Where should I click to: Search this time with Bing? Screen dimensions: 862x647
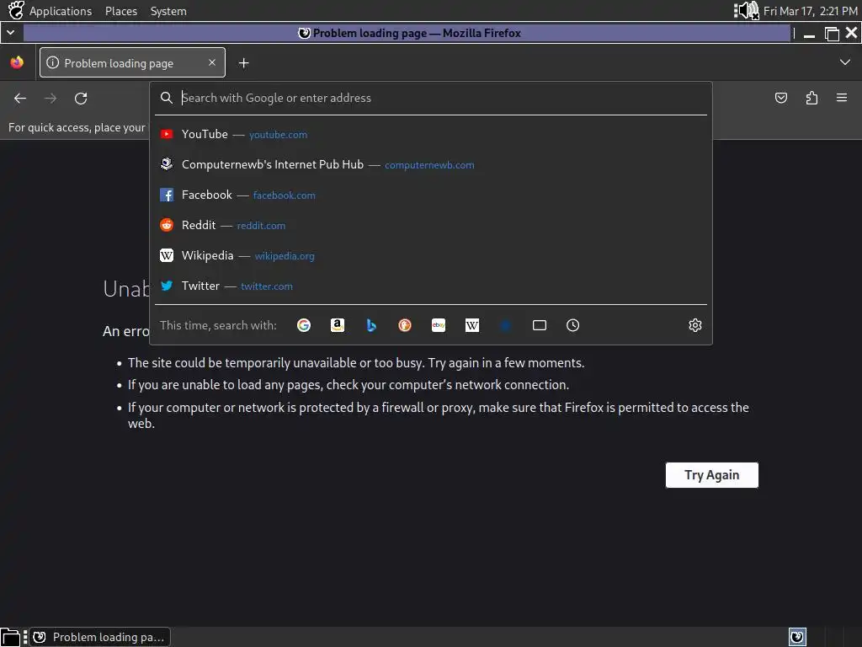tap(371, 325)
